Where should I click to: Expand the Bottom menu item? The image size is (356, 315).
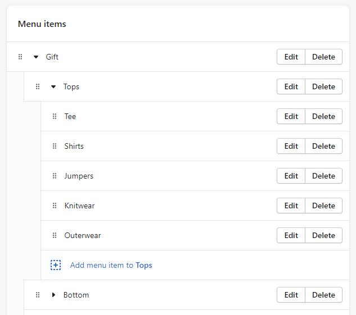53,295
